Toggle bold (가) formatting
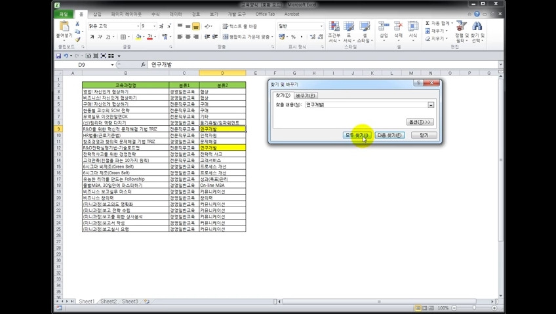This screenshot has height=314, width=556. coord(92,37)
